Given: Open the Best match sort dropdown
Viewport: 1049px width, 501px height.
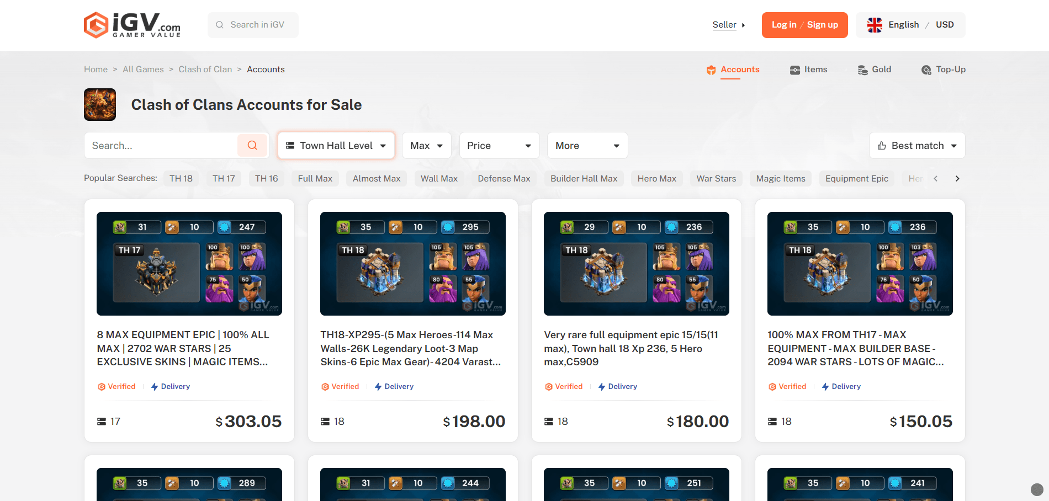Looking at the screenshot, I should click(x=916, y=146).
